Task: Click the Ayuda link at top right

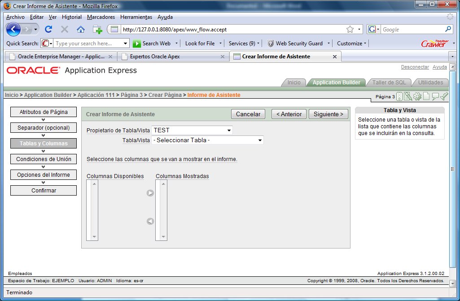Action: click(439, 67)
